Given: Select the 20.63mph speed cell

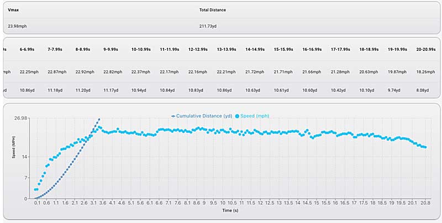Looking at the screenshot, I should click(x=369, y=72).
